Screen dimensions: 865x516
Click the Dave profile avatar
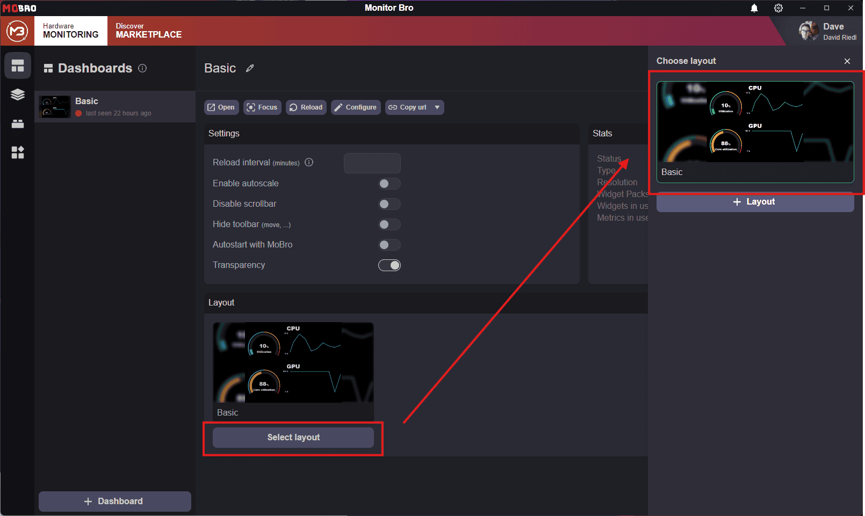coord(808,31)
